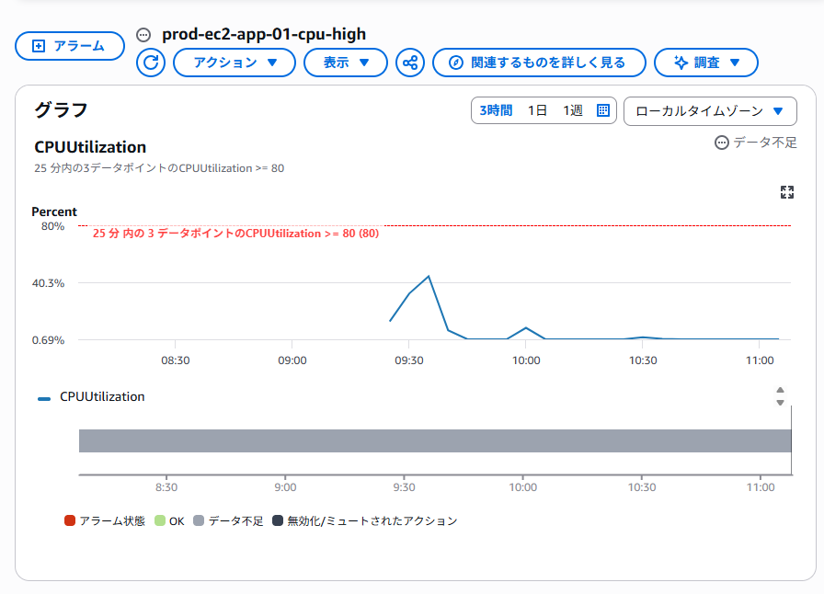Toggle the アラーム状態 legend item
824x594 pixels.
105,521
